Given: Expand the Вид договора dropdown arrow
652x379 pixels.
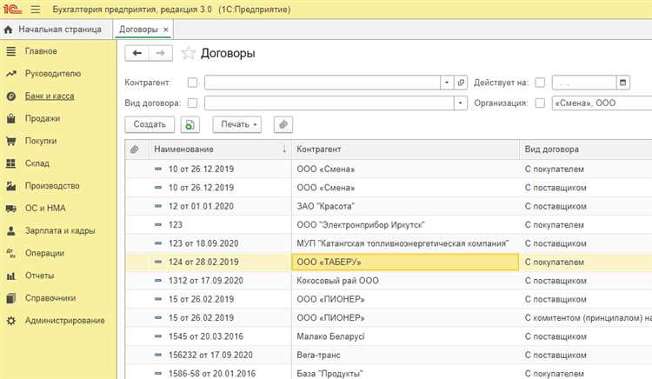Looking at the screenshot, I should [x=460, y=103].
